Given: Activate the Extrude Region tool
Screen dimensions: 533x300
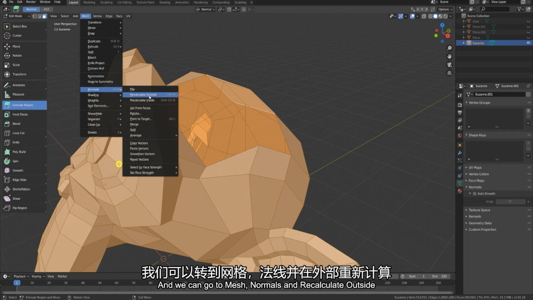Looking at the screenshot, I should 24,105.
